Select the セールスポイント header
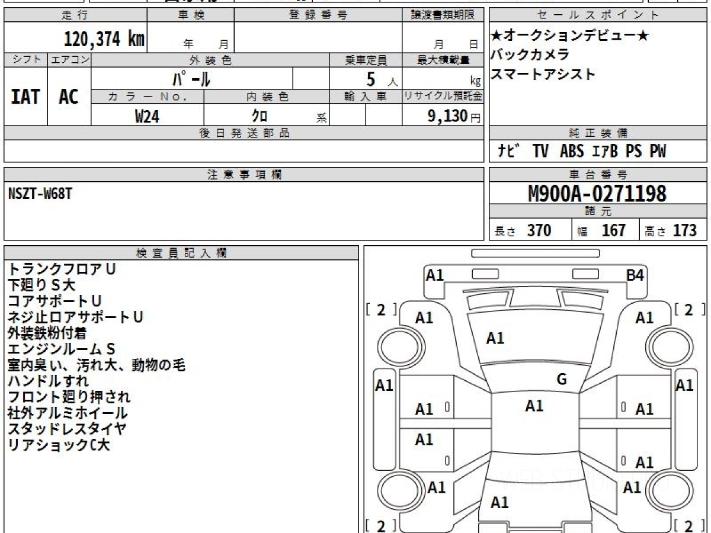 598,15
